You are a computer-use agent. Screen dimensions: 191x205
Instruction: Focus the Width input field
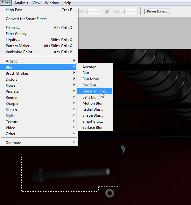tap(94, 11)
